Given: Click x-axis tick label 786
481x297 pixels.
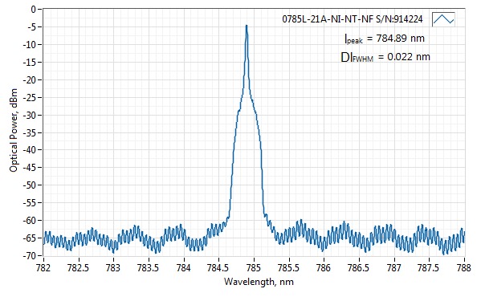Looking at the screenshot, I should pyautogui.click(x=324, y=268).
